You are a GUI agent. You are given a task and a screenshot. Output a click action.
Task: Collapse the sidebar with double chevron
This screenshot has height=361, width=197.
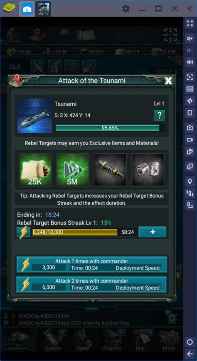(190, 9)
